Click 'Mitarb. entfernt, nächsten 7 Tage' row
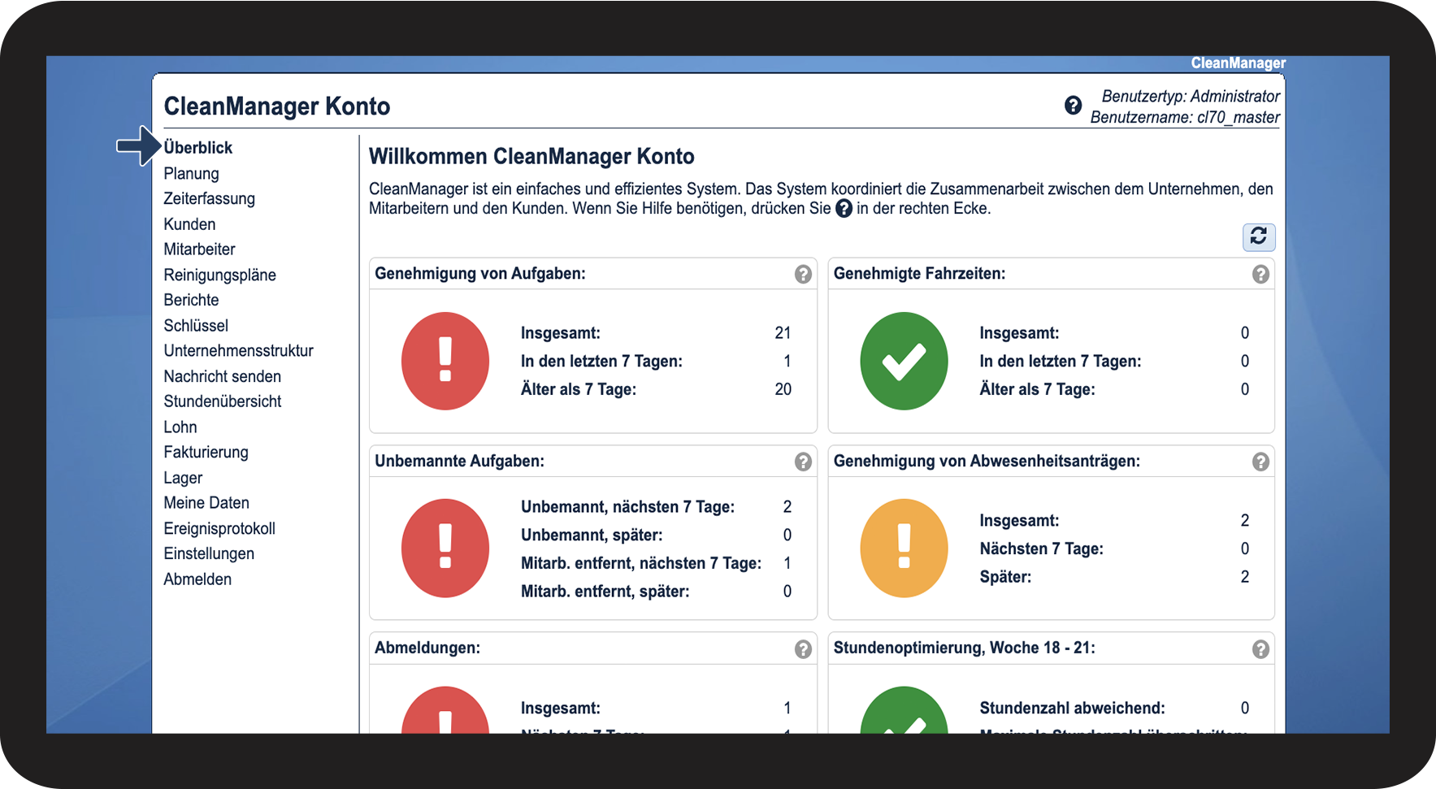 click(x=656, y=563)
